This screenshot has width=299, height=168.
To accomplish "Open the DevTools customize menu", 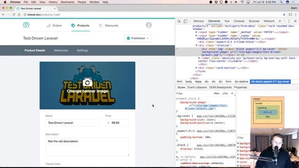I will 289,21.
